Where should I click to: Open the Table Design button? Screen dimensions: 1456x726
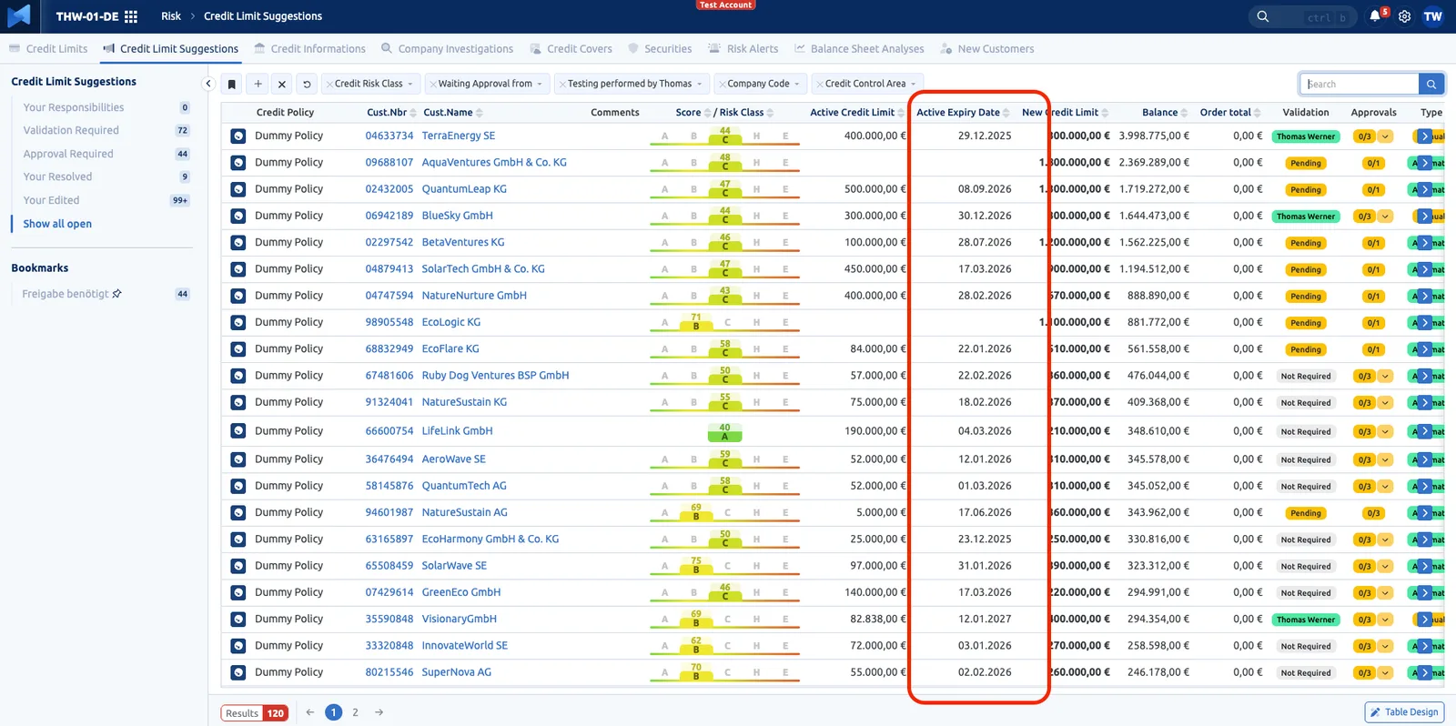(x=1404, y=712)
